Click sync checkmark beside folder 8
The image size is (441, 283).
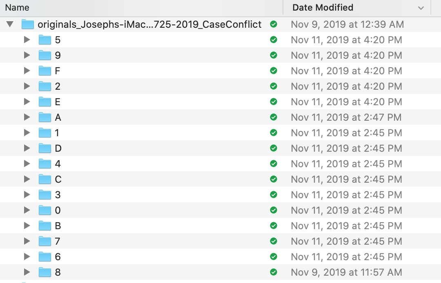pyautogui.click(x=274, y=272)
